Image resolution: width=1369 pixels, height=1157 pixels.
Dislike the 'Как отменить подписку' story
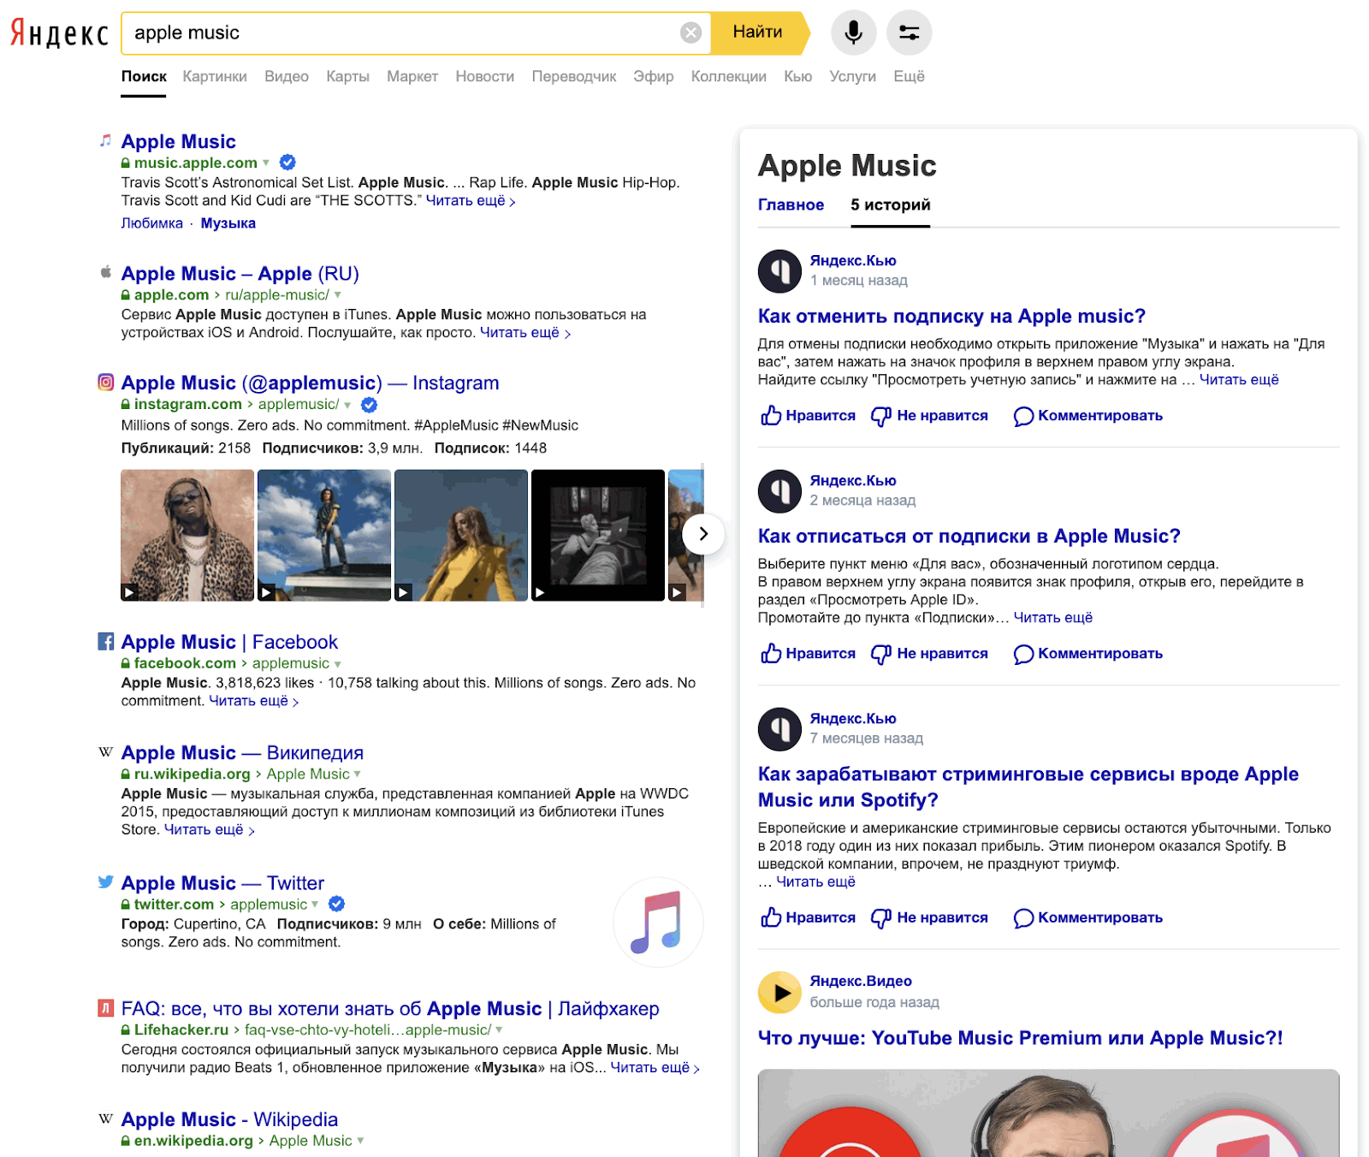coord(929,416)
